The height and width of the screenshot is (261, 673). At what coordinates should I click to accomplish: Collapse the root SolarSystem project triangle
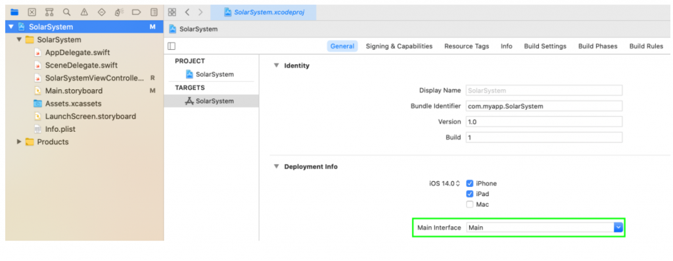(x=11, y=27)
